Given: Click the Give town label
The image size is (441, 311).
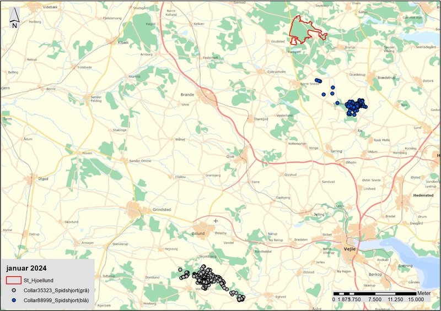Looking at the screenshot, I should point(230,156).
